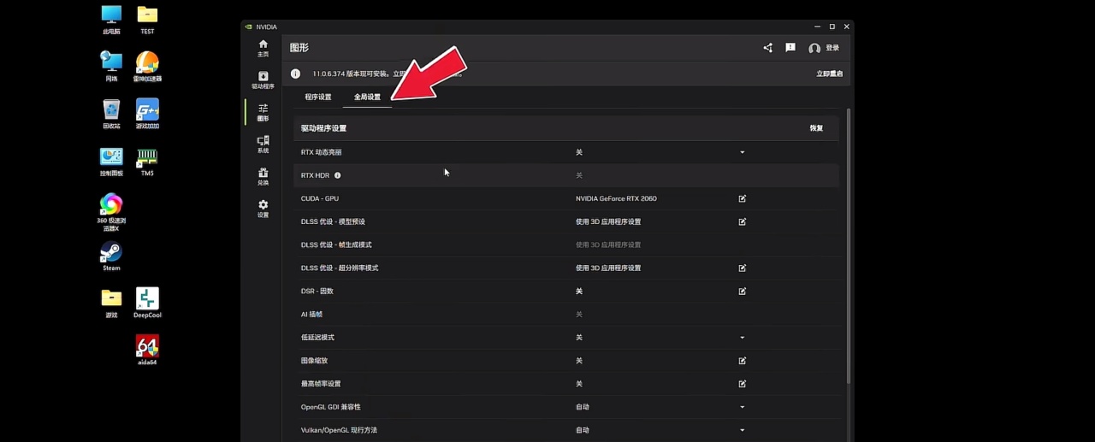Expand the RTX 动态亮丽 dropdown

tap(742, 152)
